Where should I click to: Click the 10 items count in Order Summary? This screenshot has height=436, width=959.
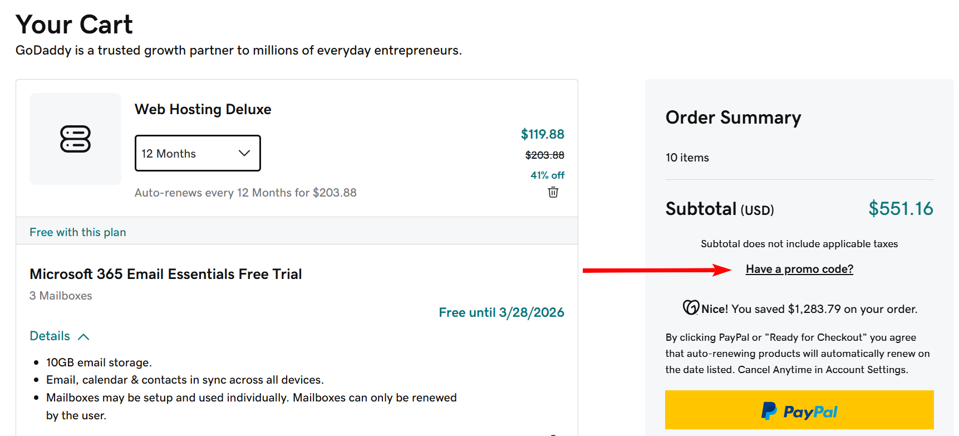[687, 157]
